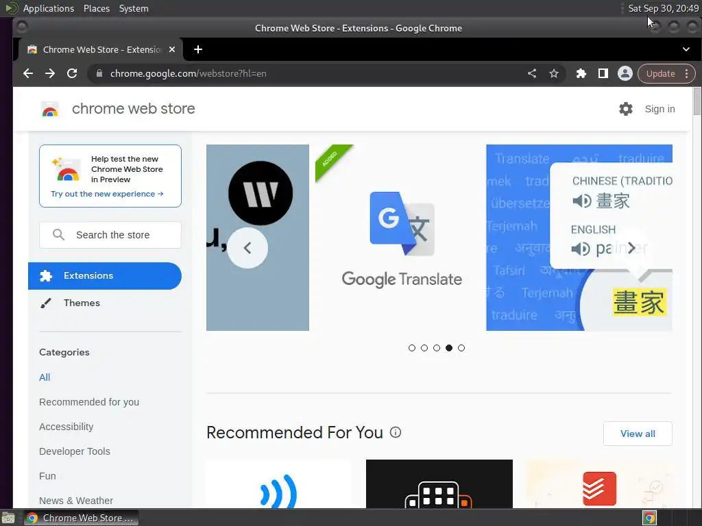Open the Chinese translation promo image
This screenshot has height=526, width=702.
579,238
